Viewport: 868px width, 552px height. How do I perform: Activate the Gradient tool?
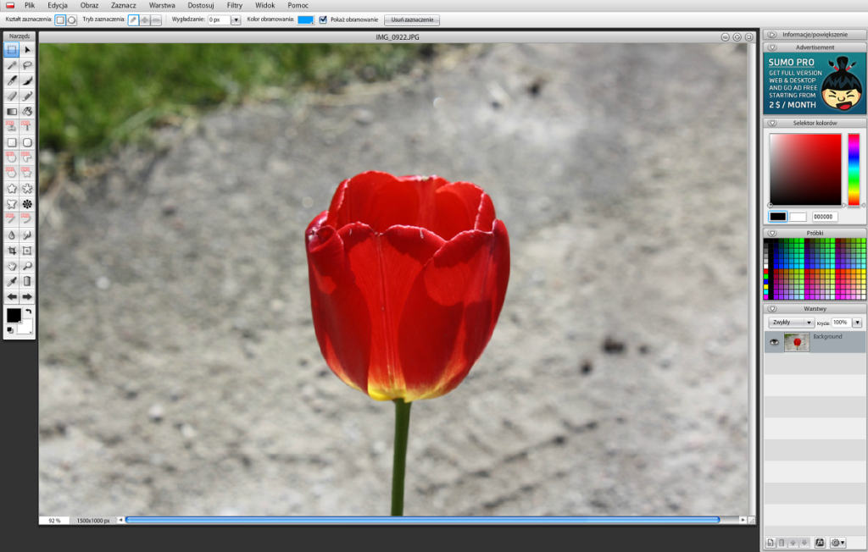(x=12, y=111)
